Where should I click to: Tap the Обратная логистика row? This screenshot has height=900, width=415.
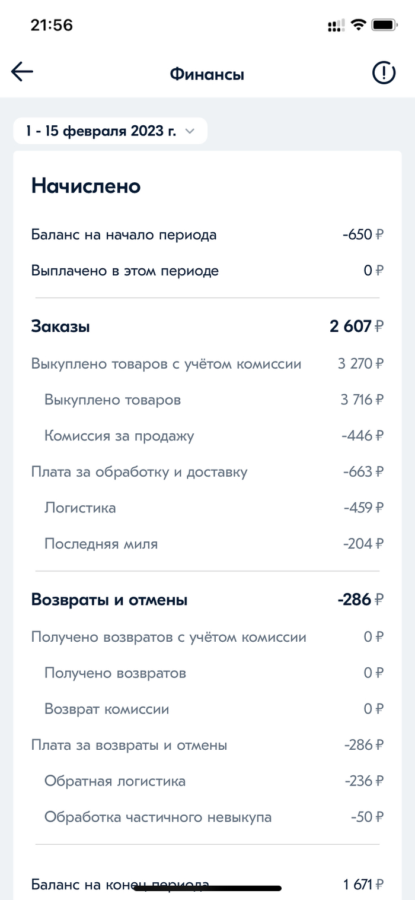(115, 781)
